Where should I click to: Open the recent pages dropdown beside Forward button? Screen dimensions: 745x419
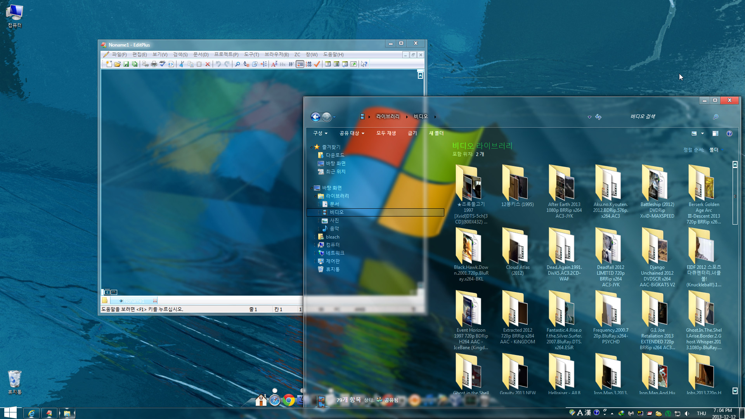pyautogui.click(x=334, y=117)
